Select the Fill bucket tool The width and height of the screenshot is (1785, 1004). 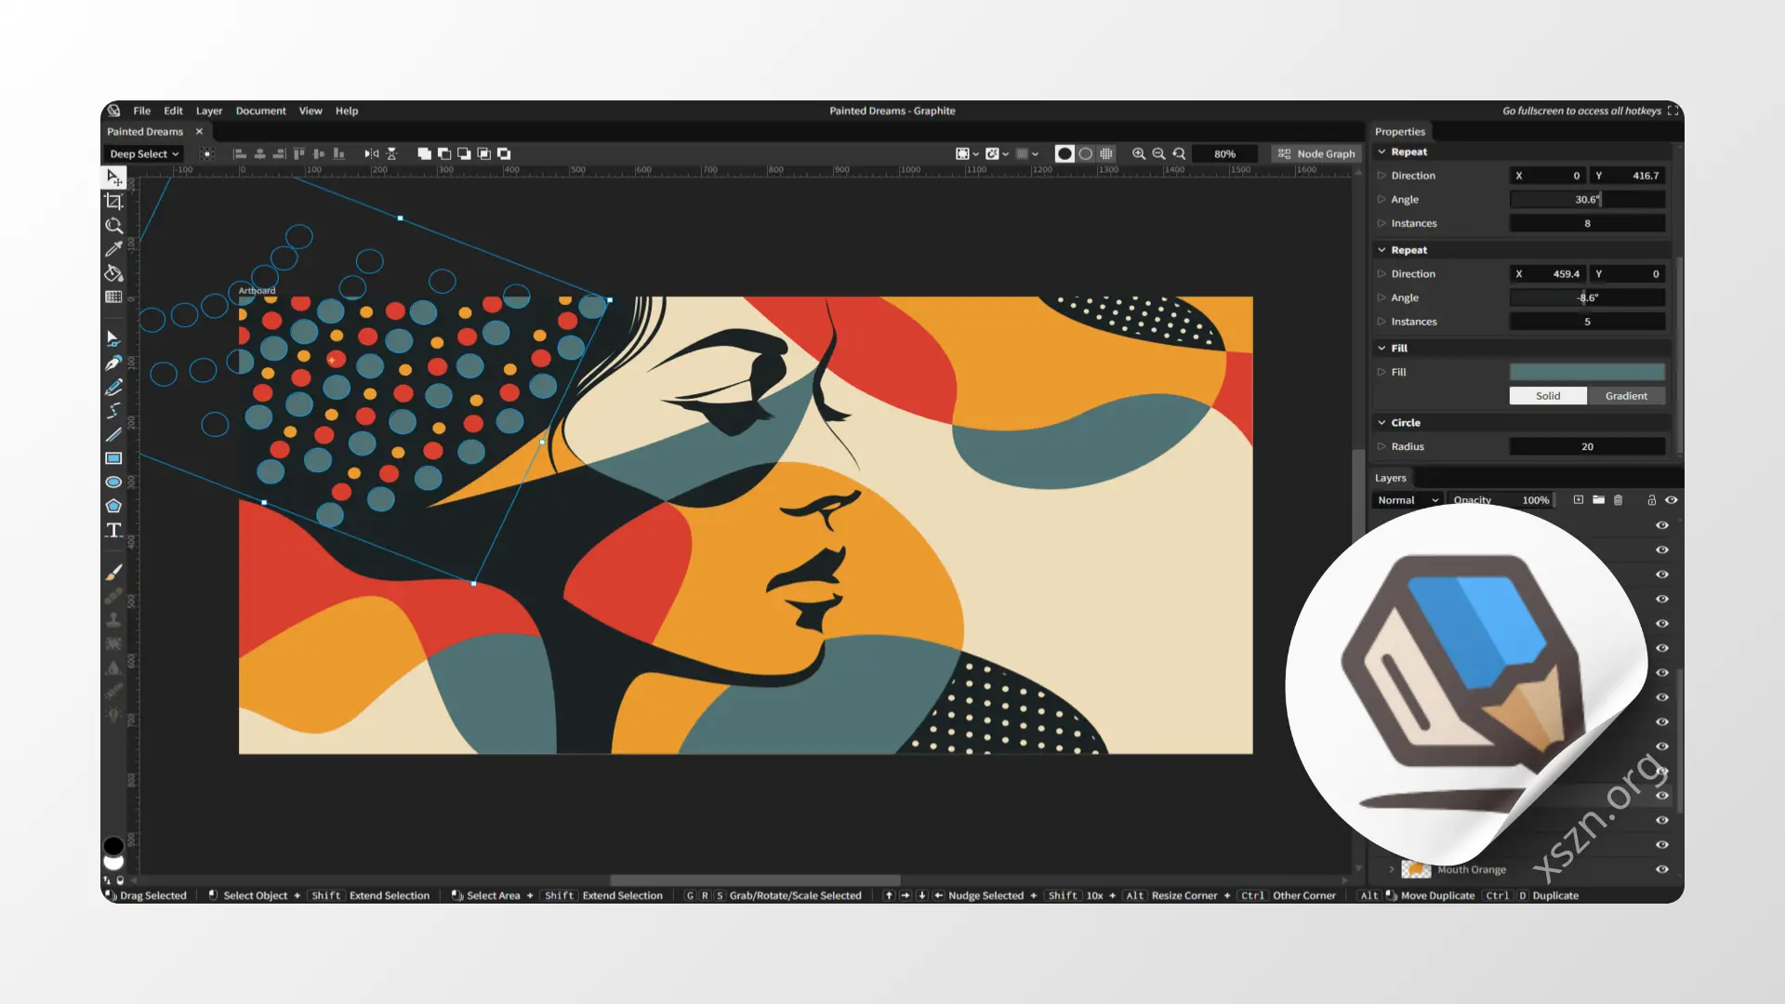tap(113, 273)
